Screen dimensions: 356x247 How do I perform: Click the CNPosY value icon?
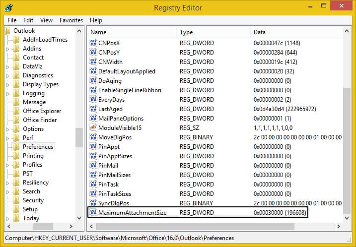tap(93, 53)
